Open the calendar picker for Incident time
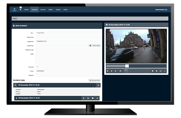This screenshot has height=118, width=181. click(90, 45)
